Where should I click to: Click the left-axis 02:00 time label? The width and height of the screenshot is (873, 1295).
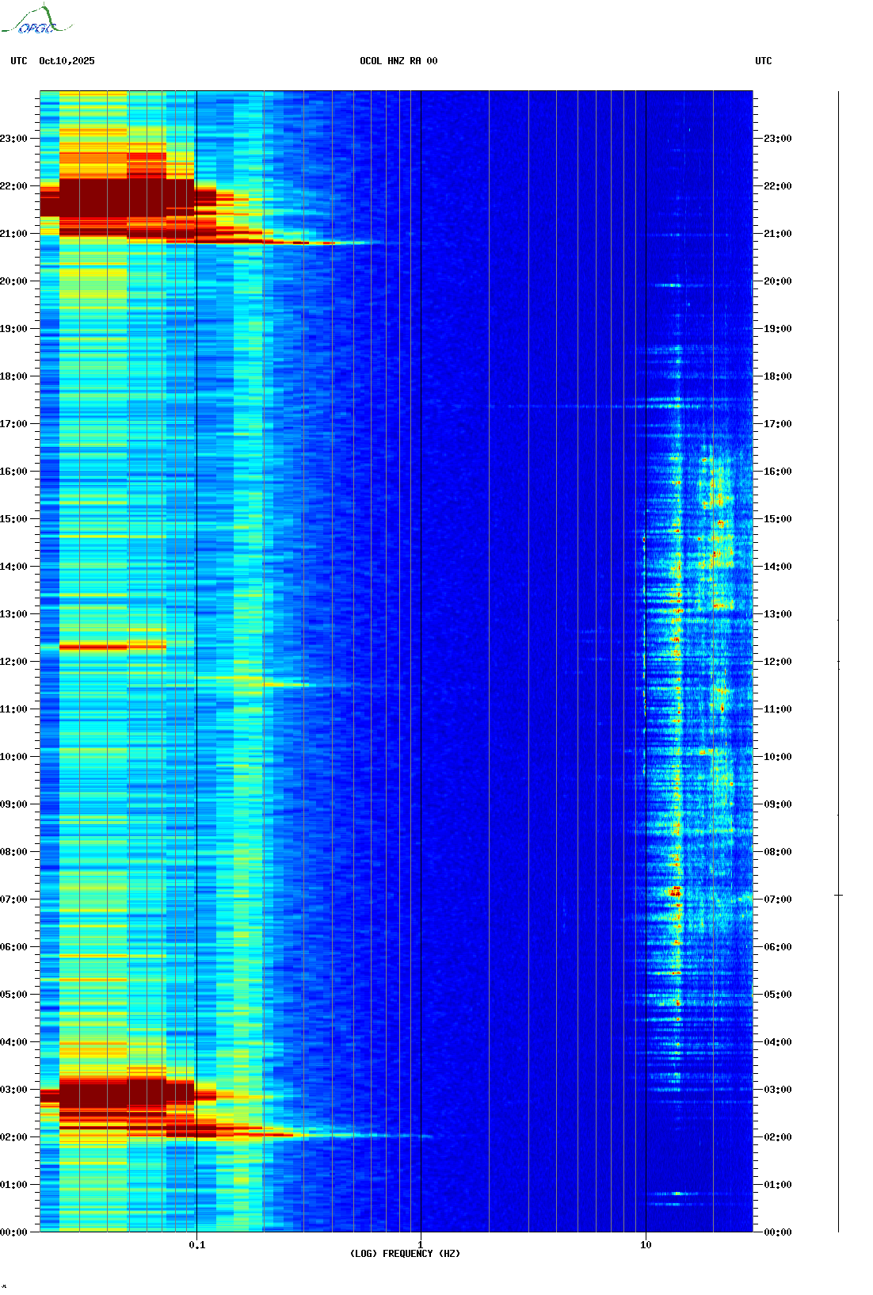click(13, 1137)
